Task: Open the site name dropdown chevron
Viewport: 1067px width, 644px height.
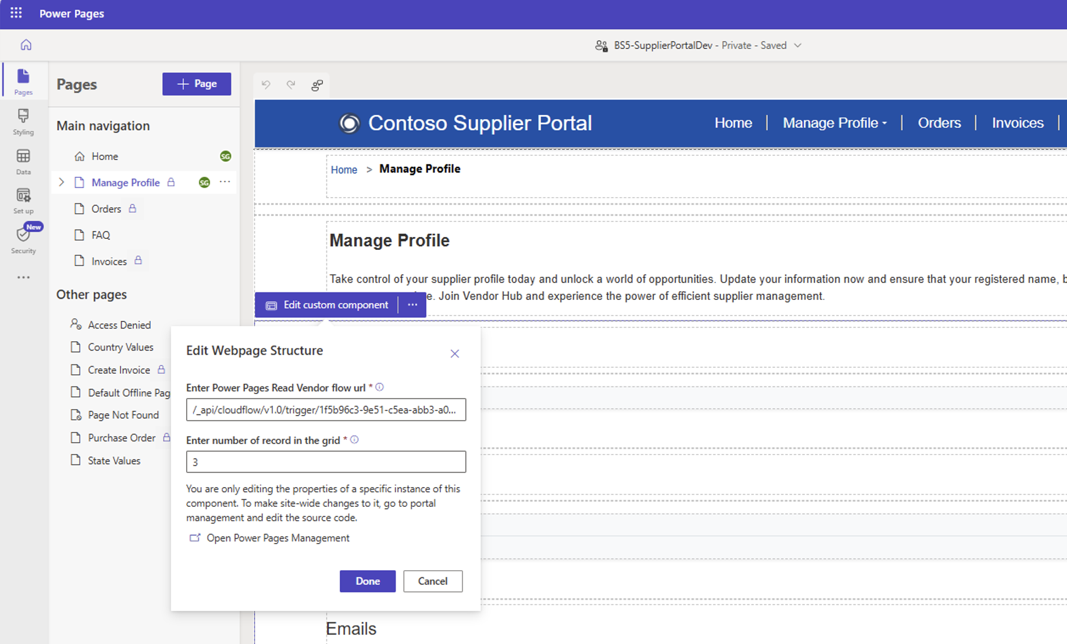Action: pos(798,45)
